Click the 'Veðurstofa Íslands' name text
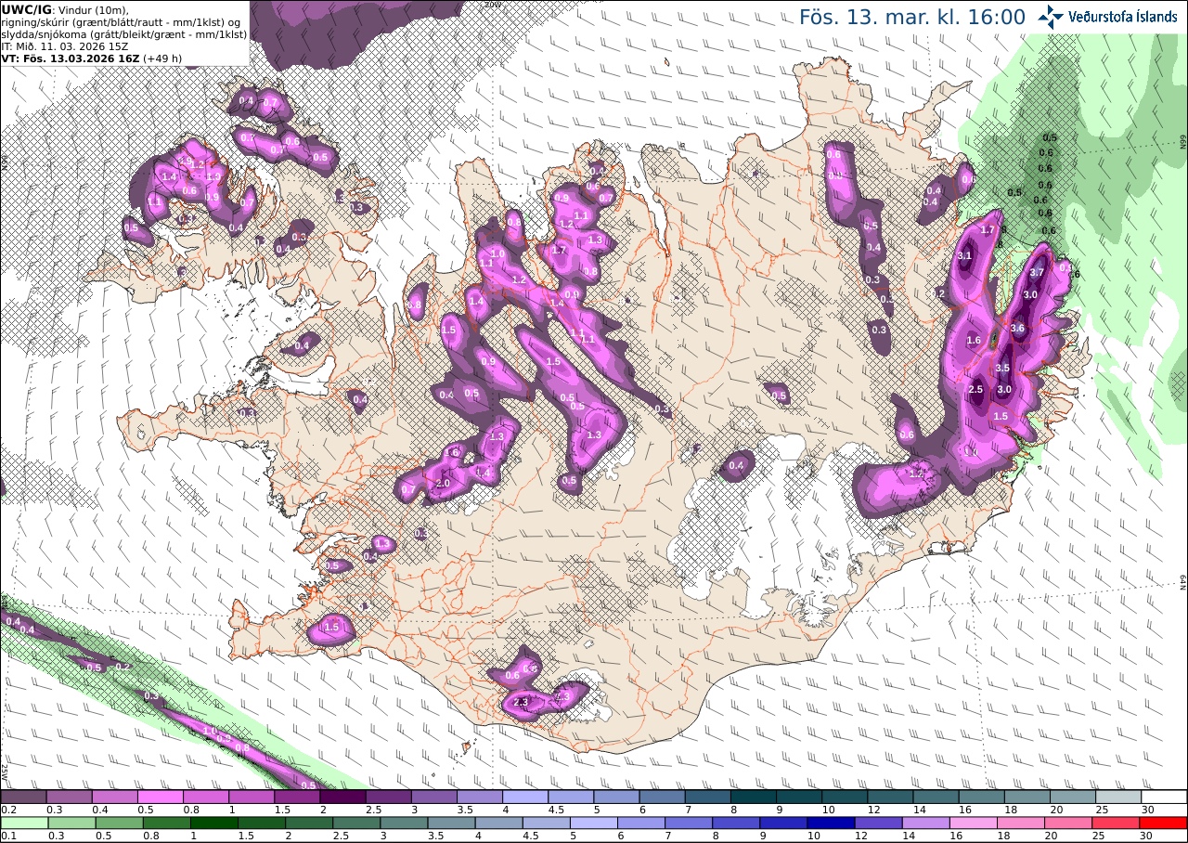The height and width of the screenshot is (843, 1188). (1123, 17)
